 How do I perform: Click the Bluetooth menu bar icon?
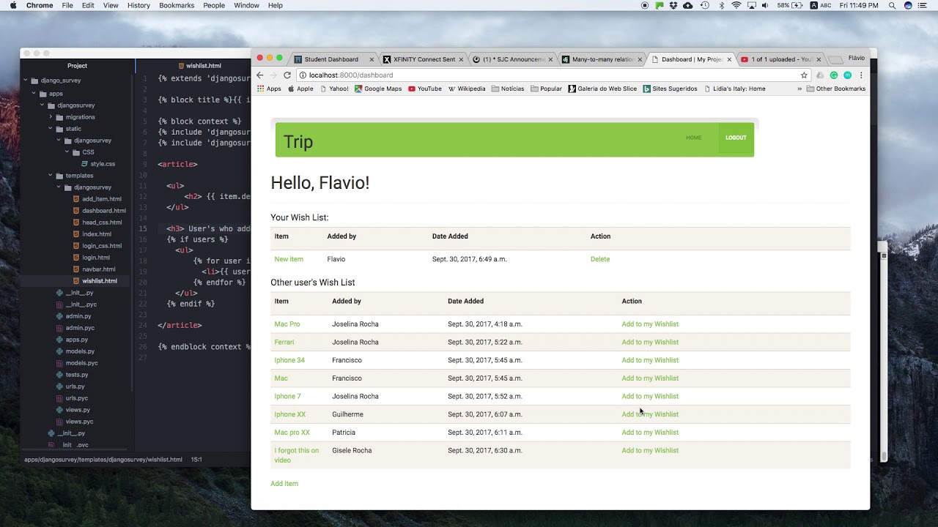coord(721,5)
